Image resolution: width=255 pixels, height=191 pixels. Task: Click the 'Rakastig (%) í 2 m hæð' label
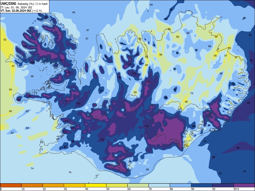33,4
